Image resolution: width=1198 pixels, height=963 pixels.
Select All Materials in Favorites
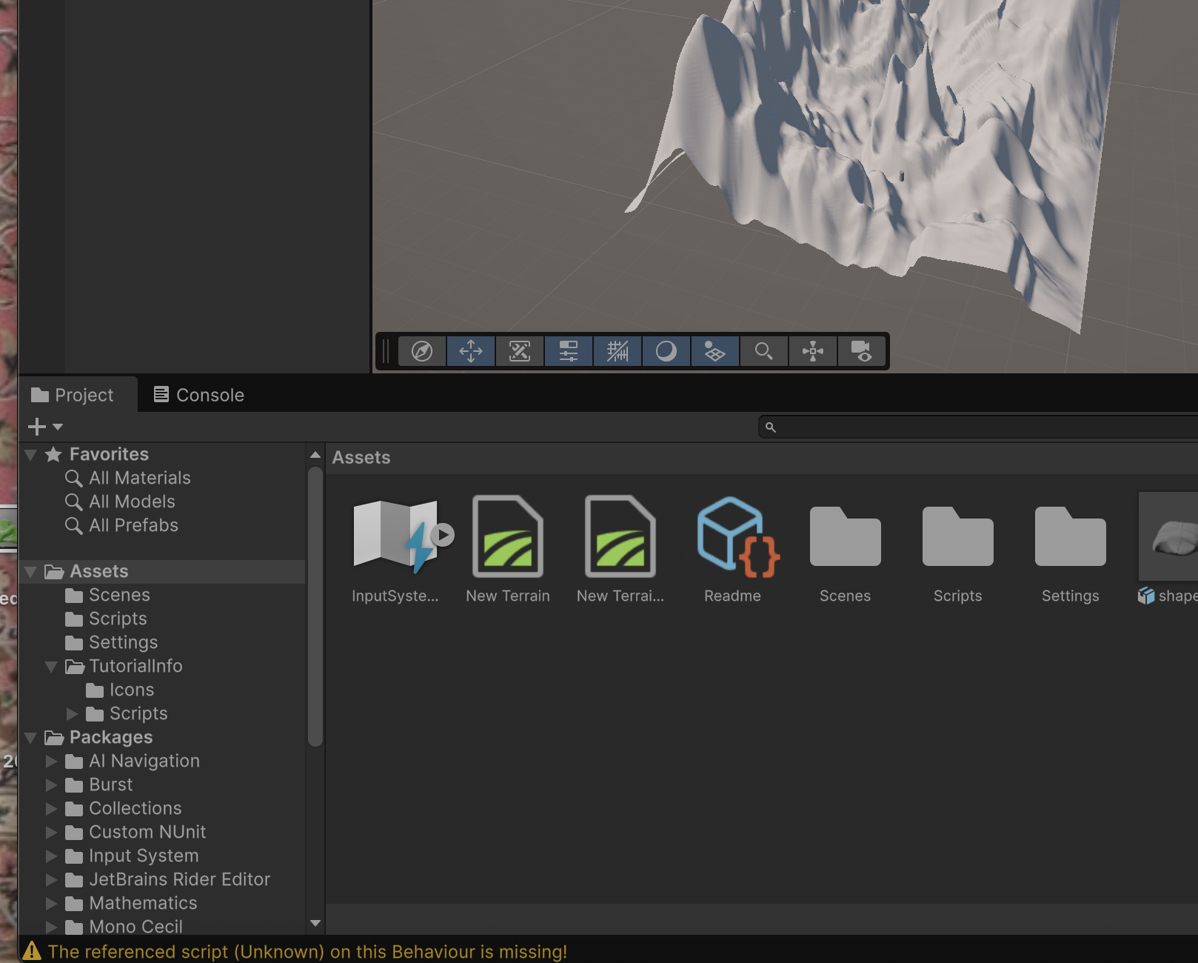coord(139,479)
